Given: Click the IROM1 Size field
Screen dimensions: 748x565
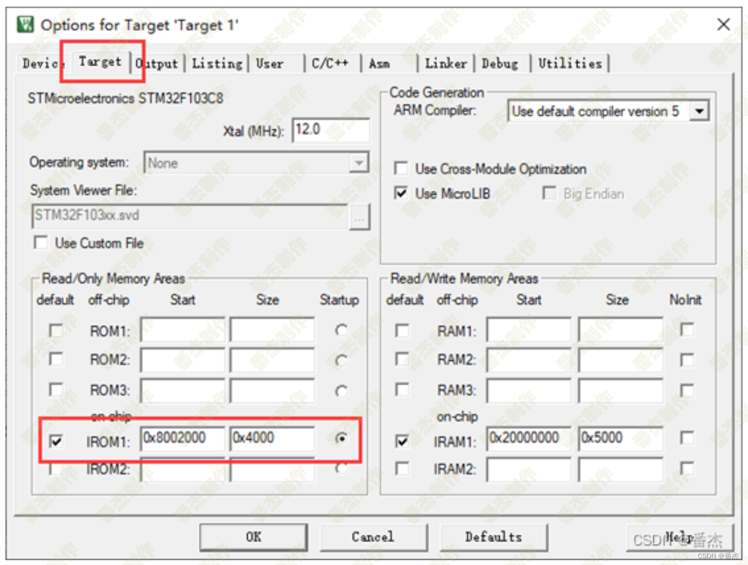Looking at the screenshot, I should [272, 440].
